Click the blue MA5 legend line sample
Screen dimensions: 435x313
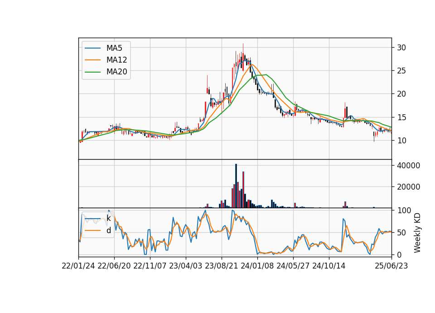click(92, 48)
